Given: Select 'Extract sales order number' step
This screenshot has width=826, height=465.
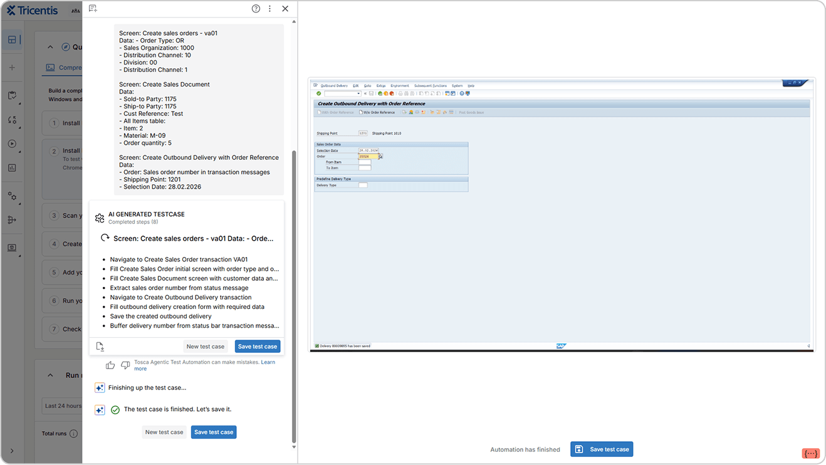Looking at the screenshot, I should 179,288.
